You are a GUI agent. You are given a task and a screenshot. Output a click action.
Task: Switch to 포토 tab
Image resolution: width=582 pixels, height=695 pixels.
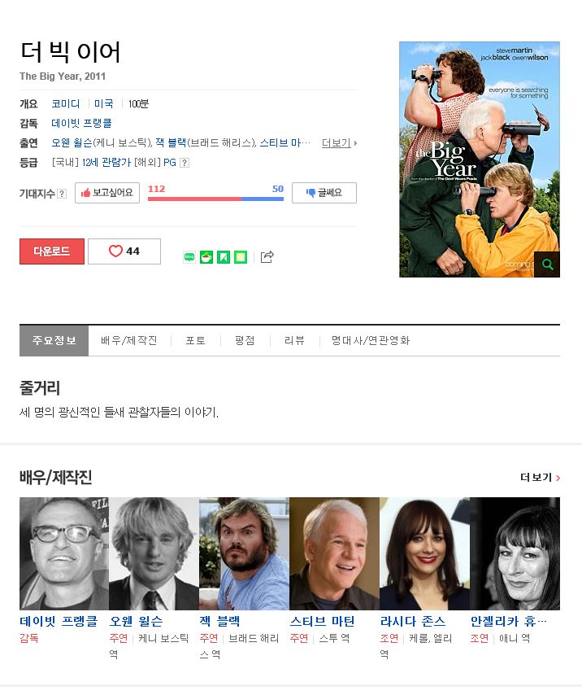pyautogui.click(x=196, y=340)
